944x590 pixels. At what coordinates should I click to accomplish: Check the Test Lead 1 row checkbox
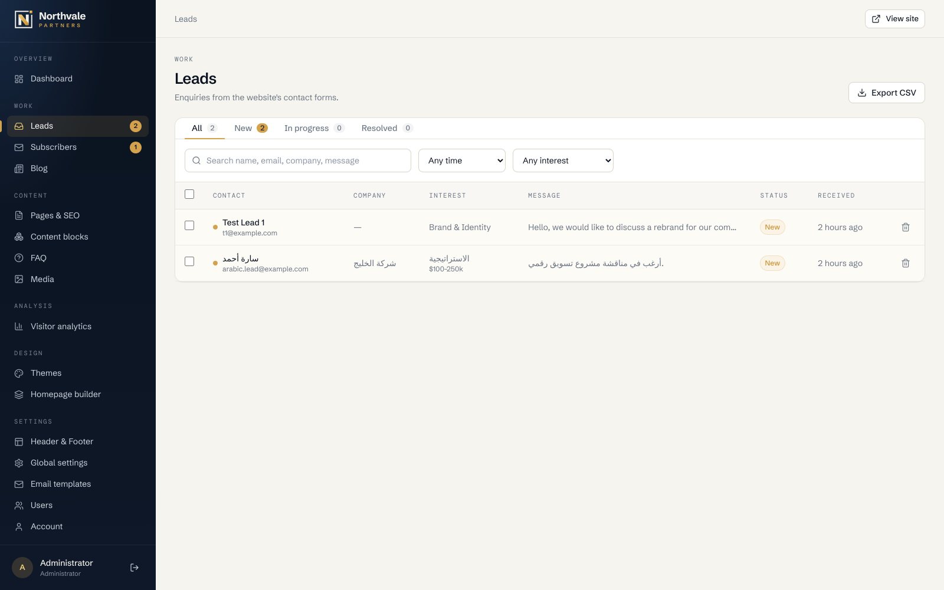189,225
